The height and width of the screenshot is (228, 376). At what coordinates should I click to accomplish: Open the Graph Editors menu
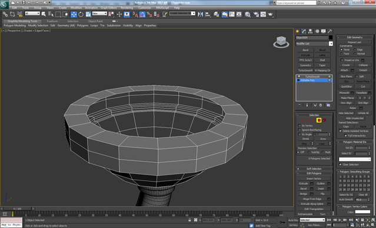(109, 8)
